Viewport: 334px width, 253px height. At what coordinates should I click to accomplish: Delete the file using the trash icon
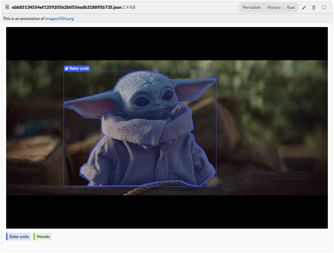coord(314,8)
